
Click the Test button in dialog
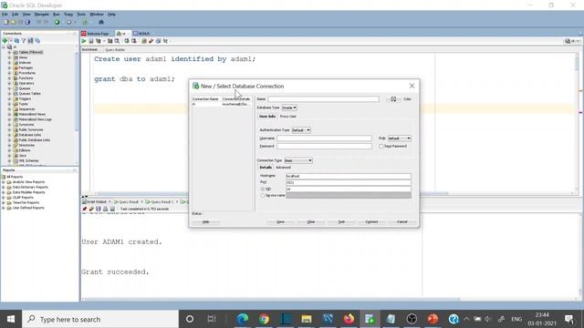pyautogui.click(x=341, y=222)
